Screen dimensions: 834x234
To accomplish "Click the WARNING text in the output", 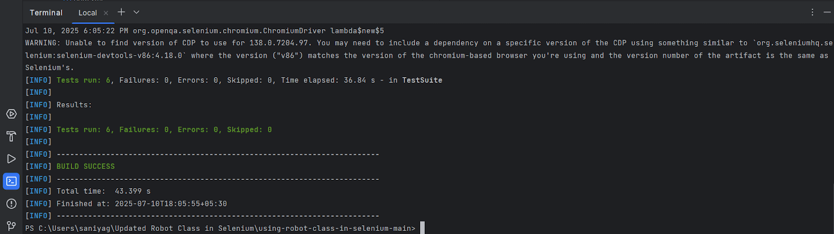I will pyautogui.click(x=43, y=43).
